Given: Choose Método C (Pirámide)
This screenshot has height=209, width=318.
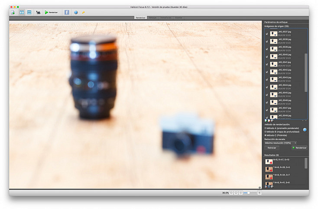Looking at the screenshot, I should point(276,135).
